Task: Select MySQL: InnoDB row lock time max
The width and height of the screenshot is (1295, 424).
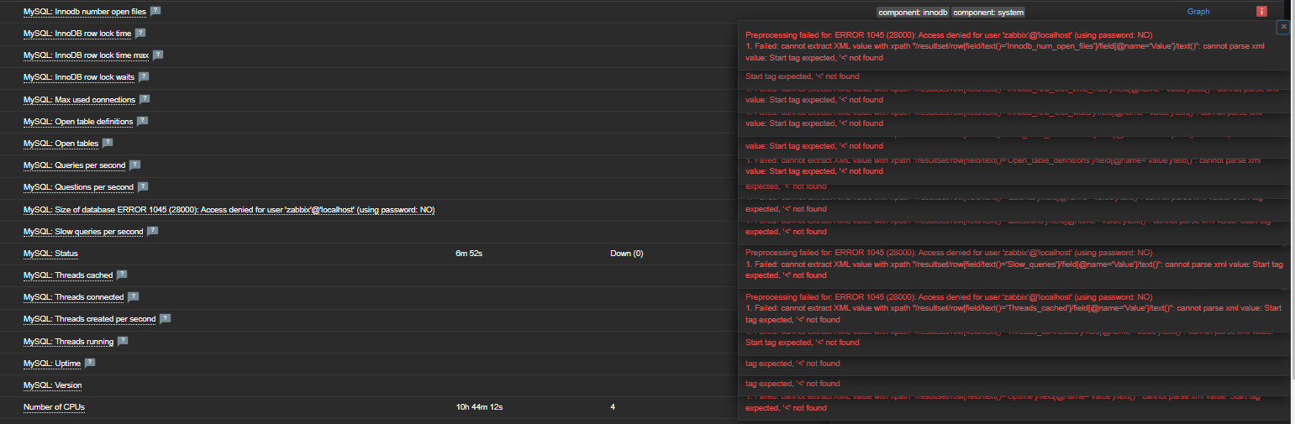Action: [x=87, y=55]
